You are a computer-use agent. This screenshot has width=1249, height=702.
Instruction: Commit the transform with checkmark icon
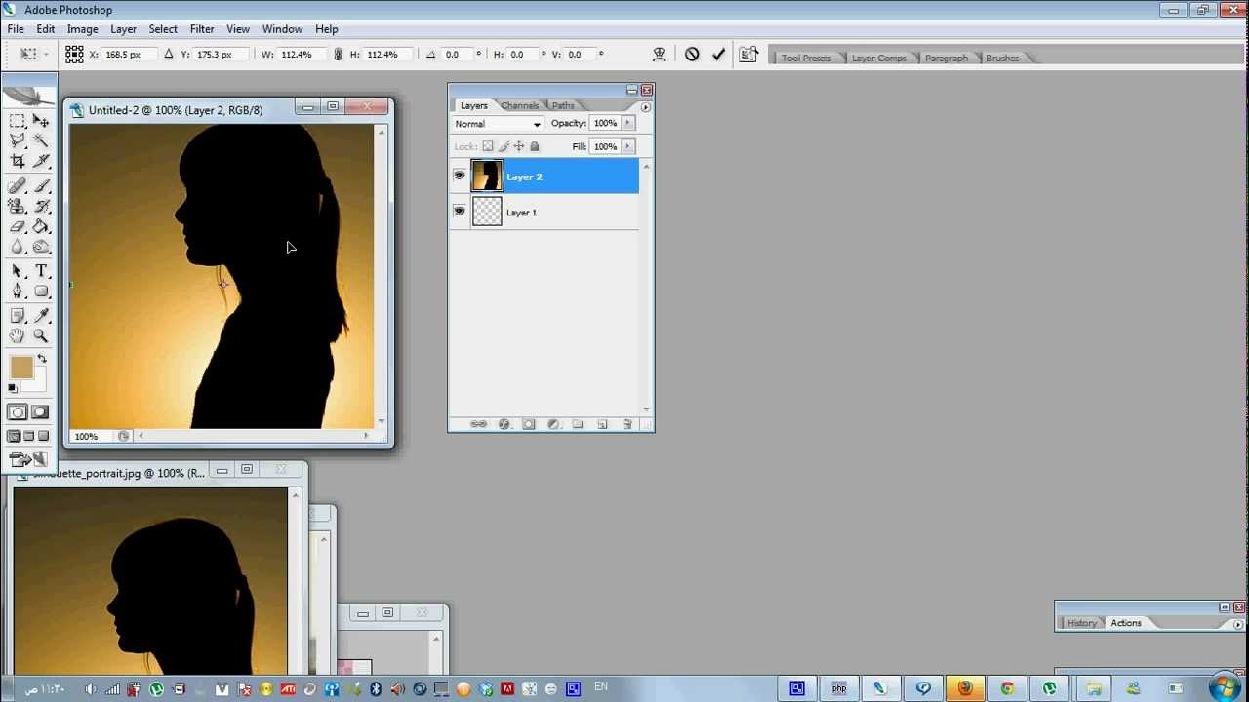tap(719, 55)
